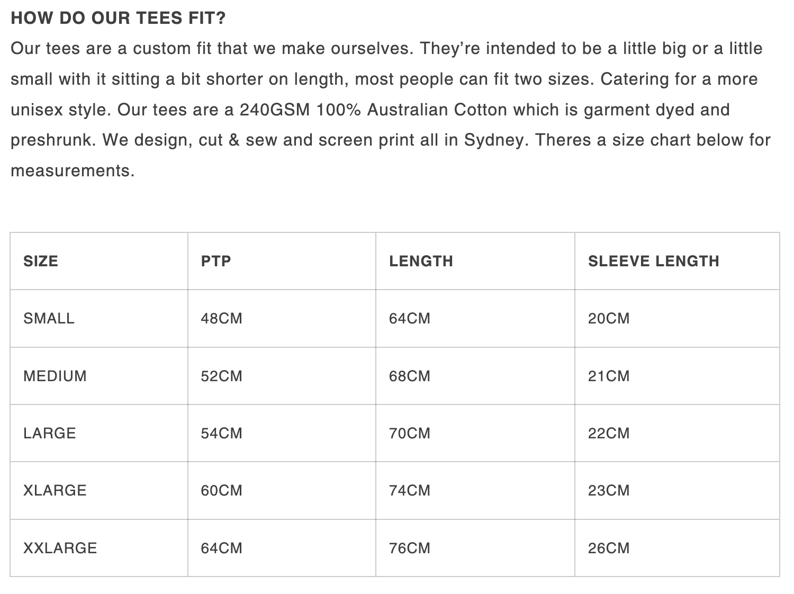Click the LENGTH column header

click(x=421, y=261)
